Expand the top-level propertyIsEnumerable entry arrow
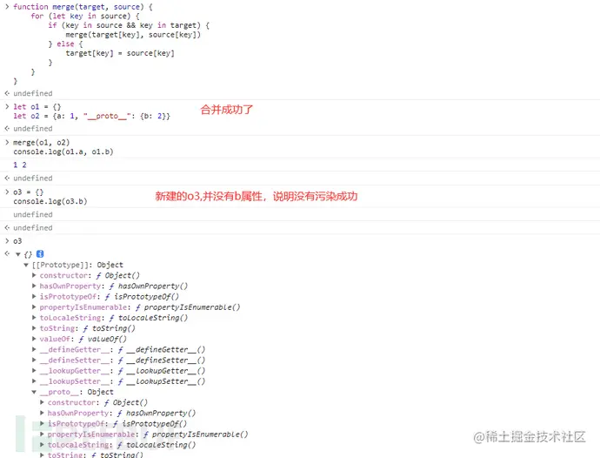This screenshot has width=600, height=458. pos(34,307)
